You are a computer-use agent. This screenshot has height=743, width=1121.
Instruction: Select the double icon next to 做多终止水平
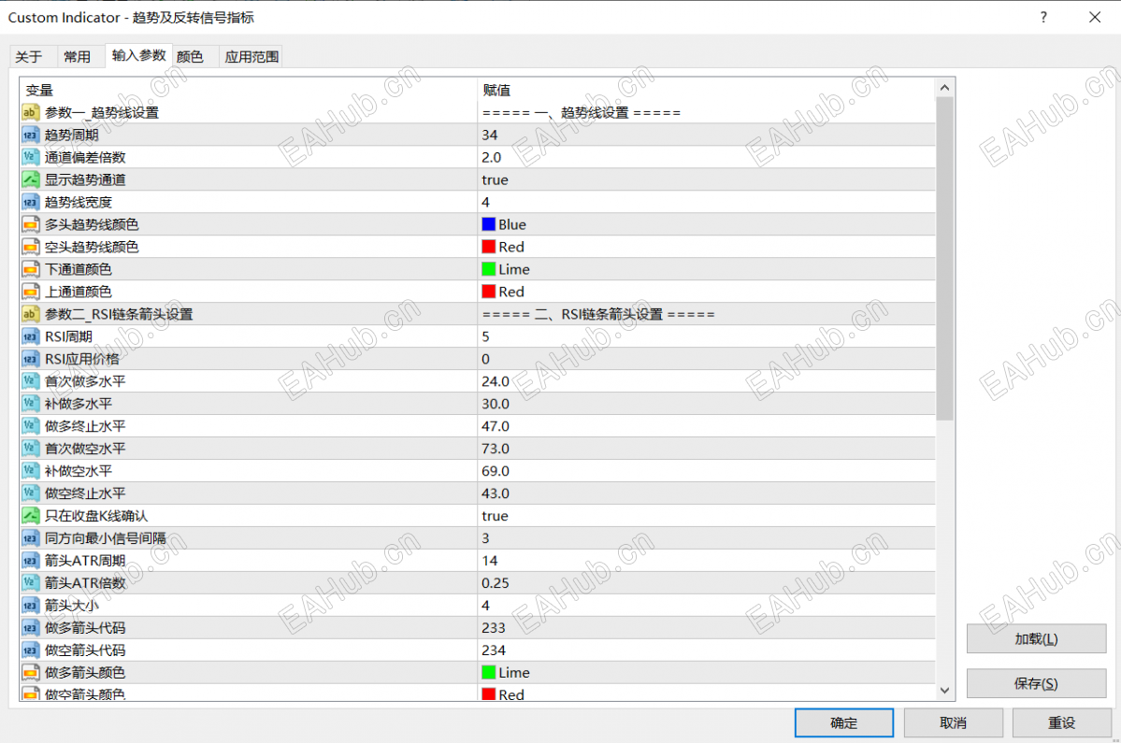click(x=30, y=426)
